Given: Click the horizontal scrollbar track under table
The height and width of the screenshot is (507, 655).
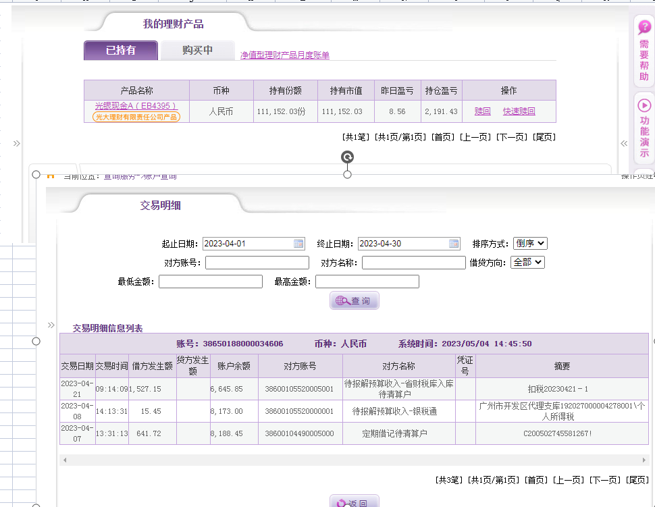Looking at the screenshot, I should (x=355, y=460).
